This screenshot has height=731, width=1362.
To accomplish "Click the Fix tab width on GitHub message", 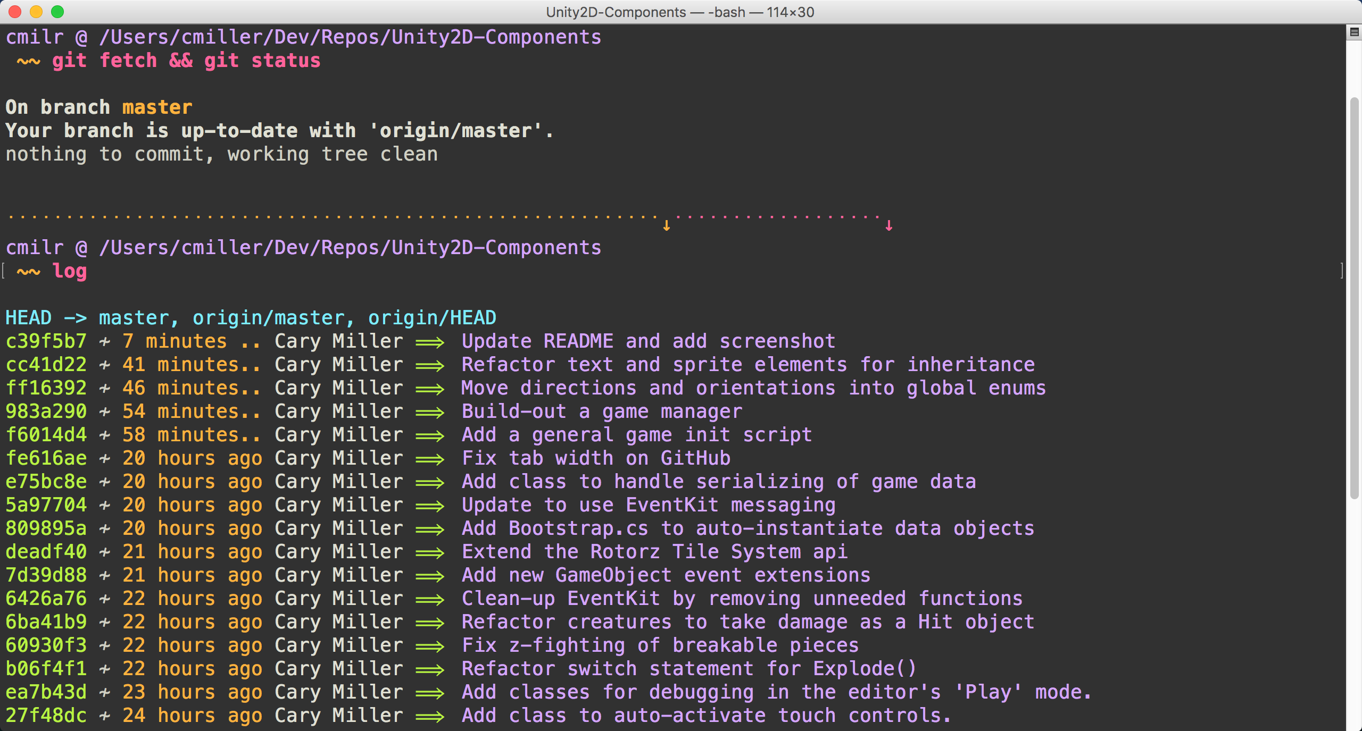I will tap(596, 458).
